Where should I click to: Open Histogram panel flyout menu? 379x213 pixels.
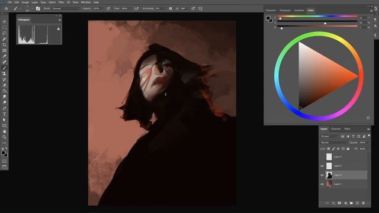59,20
